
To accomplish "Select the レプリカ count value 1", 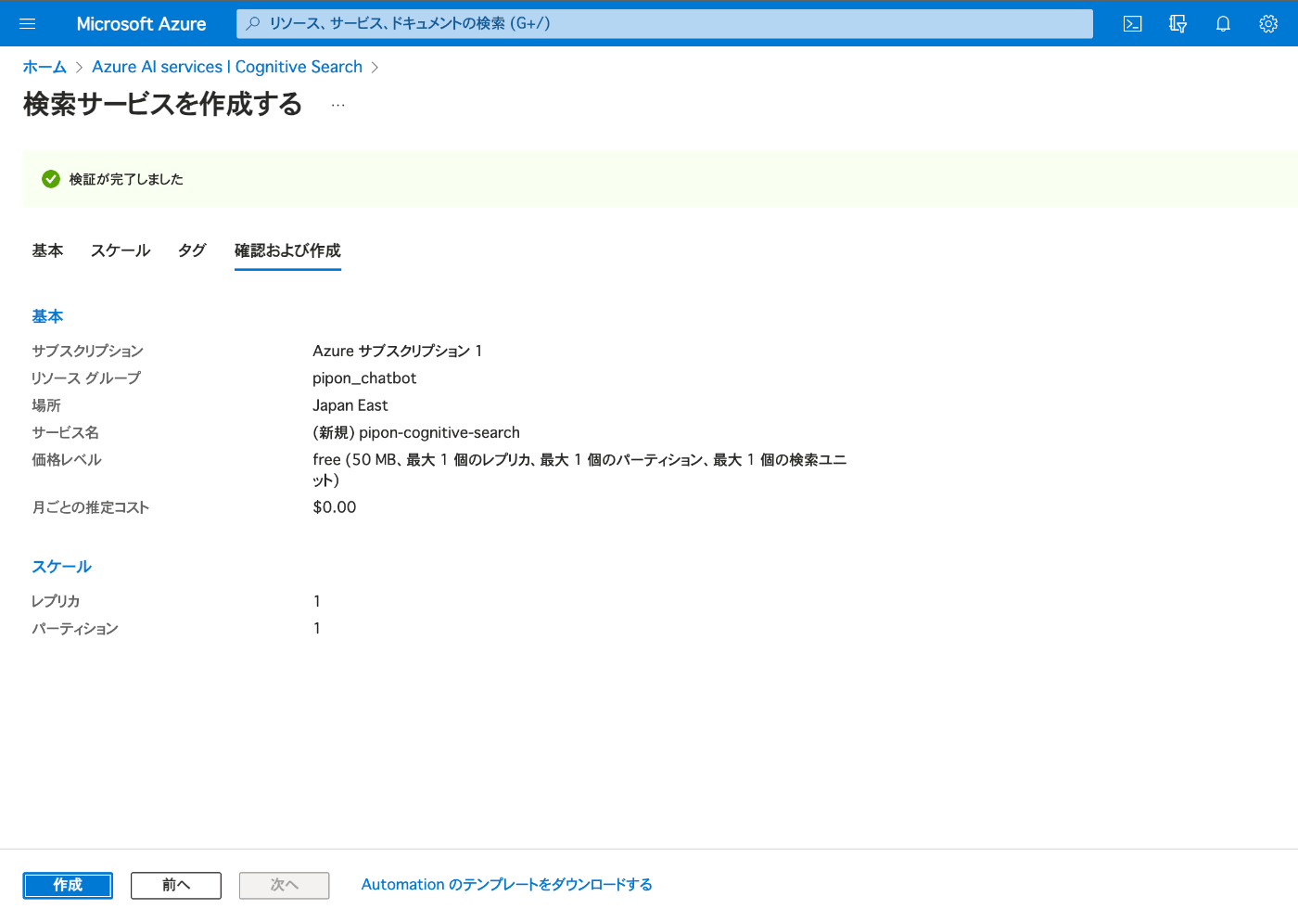I will 317,601.
